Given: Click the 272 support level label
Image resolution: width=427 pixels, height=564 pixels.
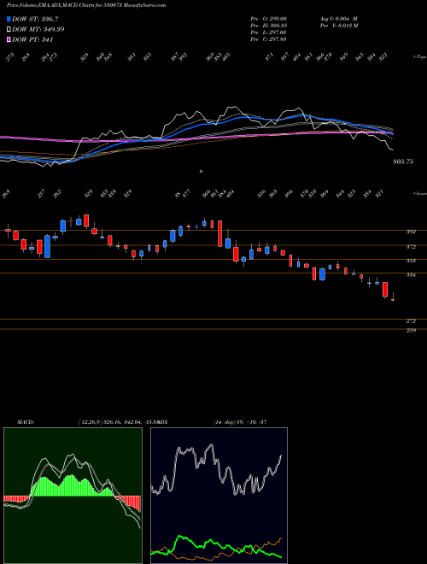Looking at the screenshot, I should (411, 320).
